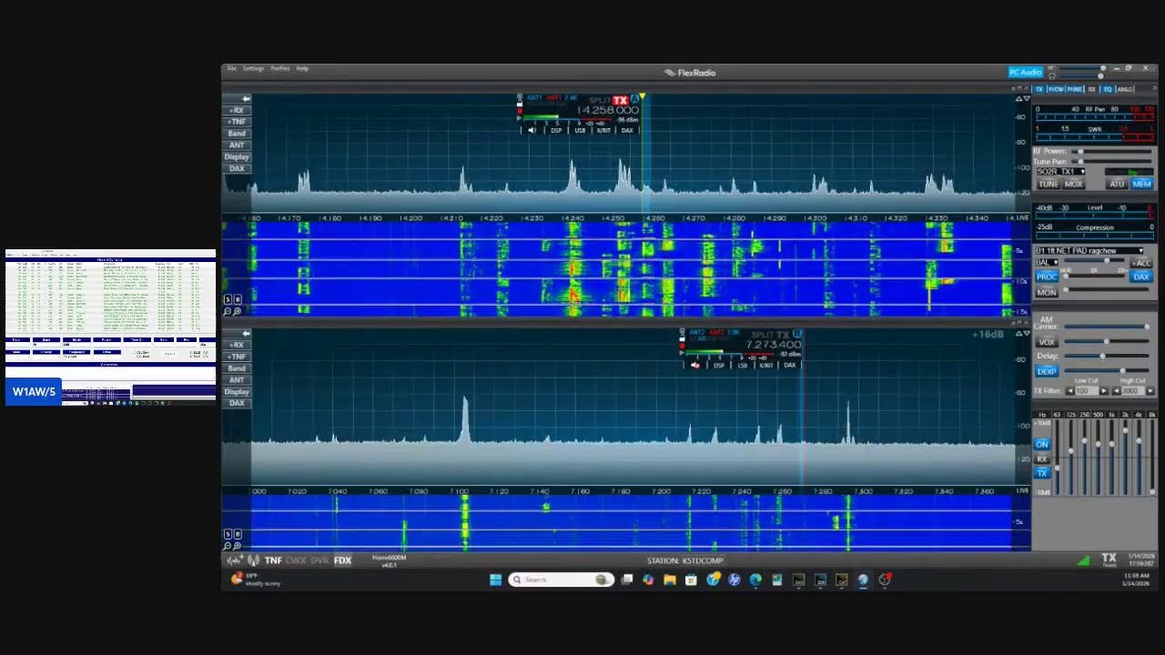Image resolution: width=1165 pixels, height=655 pixels.
Task: Zoom in the lower panadapter with magnifier
Action: (238, 546)
